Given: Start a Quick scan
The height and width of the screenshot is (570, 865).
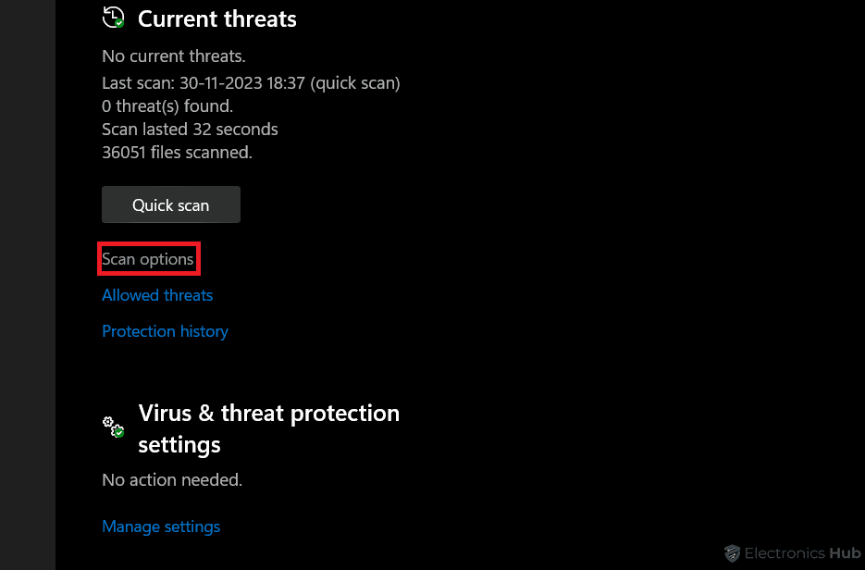Looking at the screenshot, I should point(171,204).
